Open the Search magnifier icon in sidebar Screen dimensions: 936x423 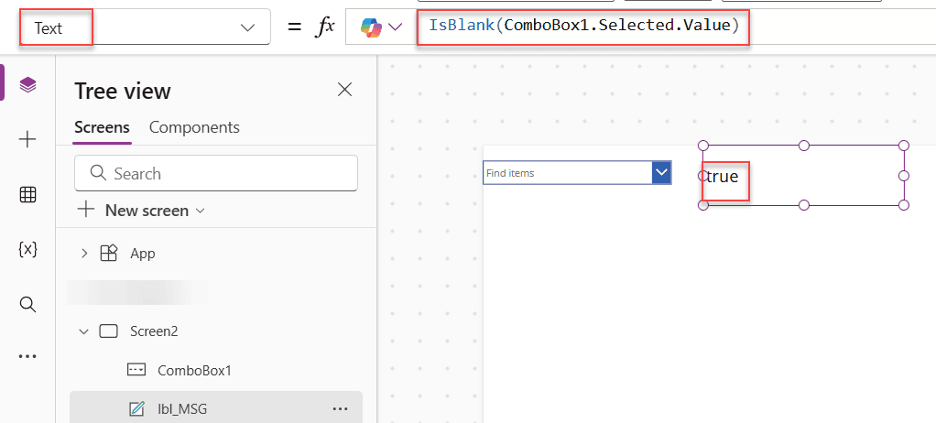pyautogui.click(x=27, y=304)
